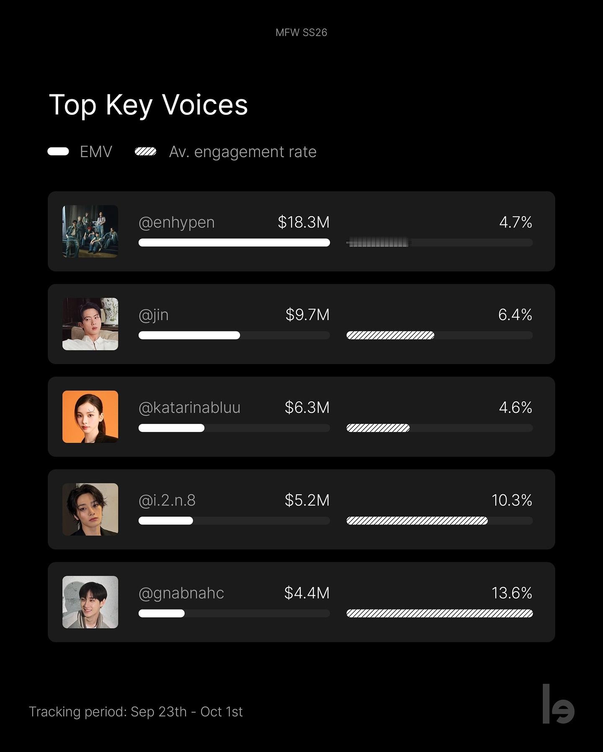Click the solid EMV legend icon
603x752 pixels.
click(x=58, y=151)
